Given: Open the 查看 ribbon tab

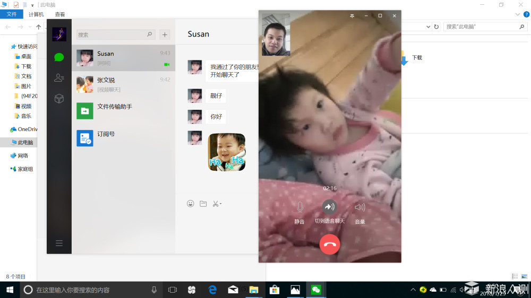Looking at the screenshot, I should pyautogui.click(x=59, y=14).
